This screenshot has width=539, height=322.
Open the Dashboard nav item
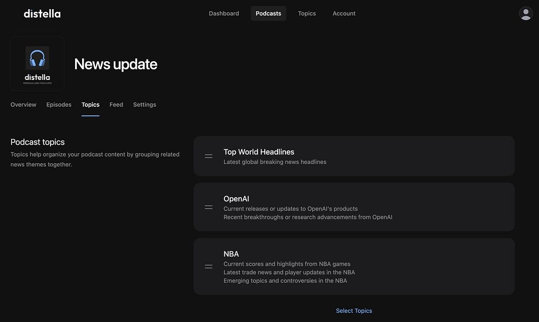pos(224,13)
